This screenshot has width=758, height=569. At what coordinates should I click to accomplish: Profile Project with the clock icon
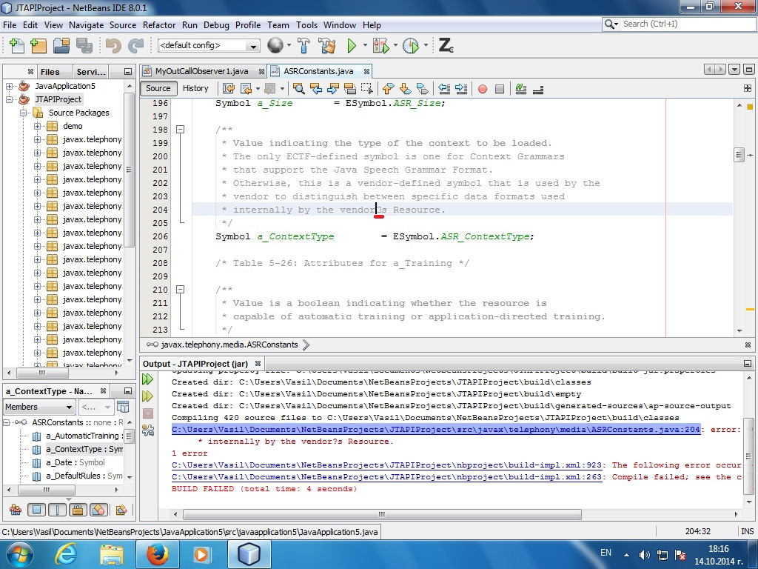[x=410, y=46]
